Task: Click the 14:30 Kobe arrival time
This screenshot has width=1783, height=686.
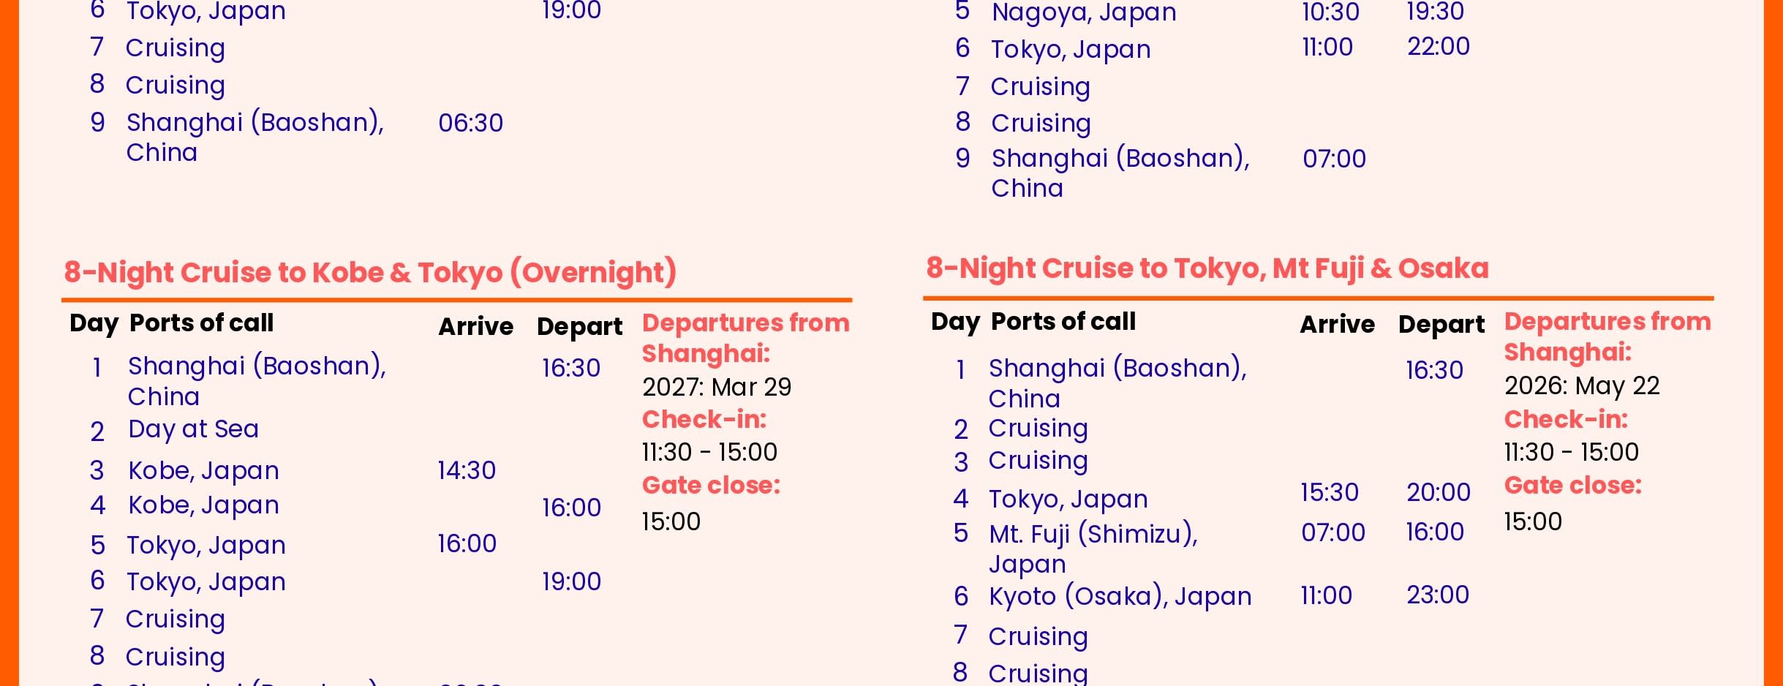Action: 467,470
